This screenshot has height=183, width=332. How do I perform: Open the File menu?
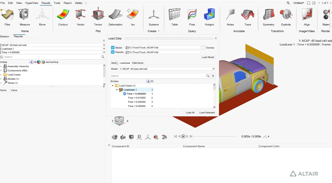coord(3,3)
